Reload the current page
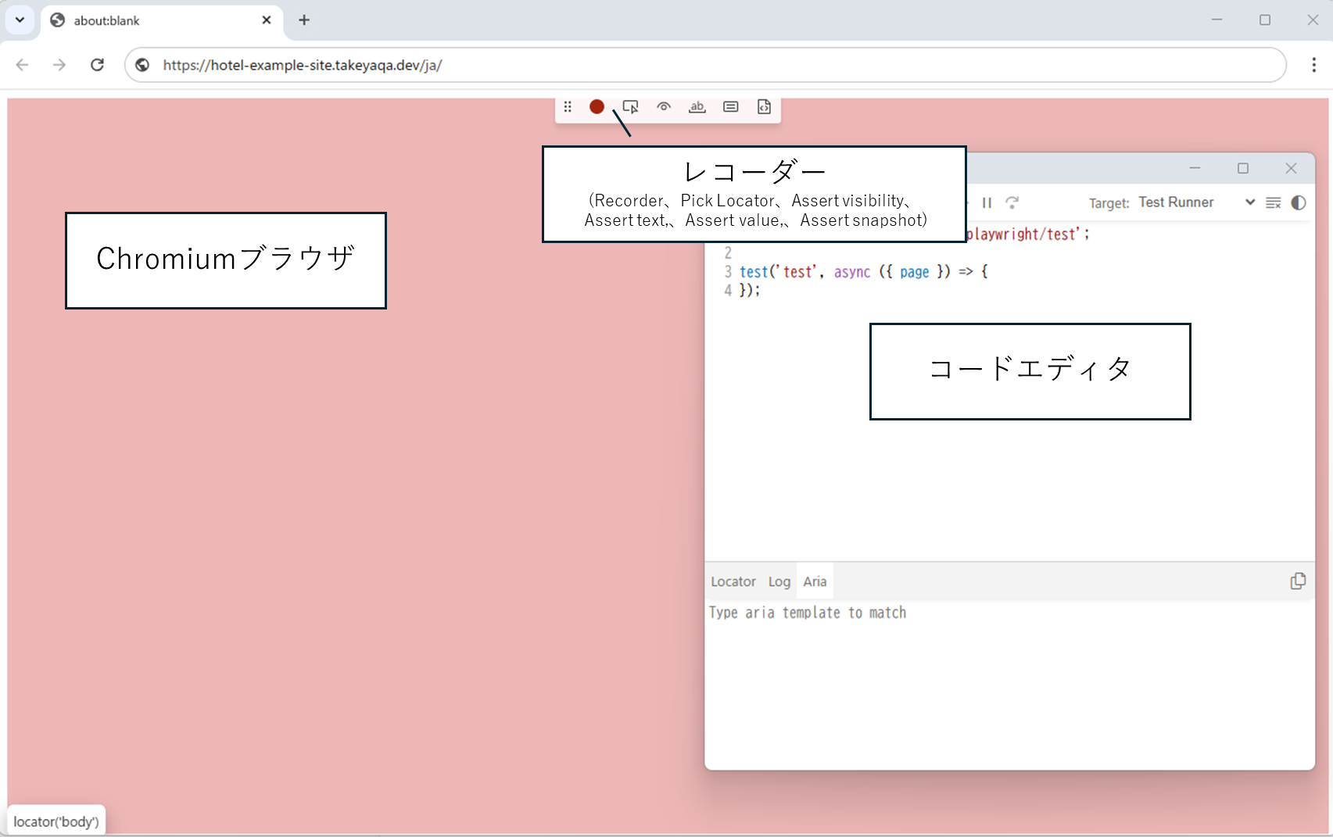 point(97,65)
